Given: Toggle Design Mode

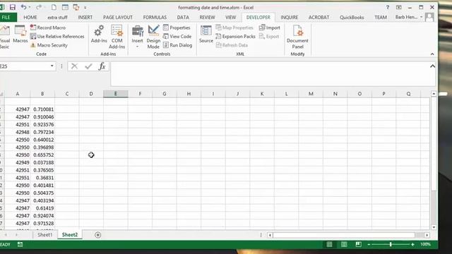Looking at the screenshot, I should coord(153,37).
